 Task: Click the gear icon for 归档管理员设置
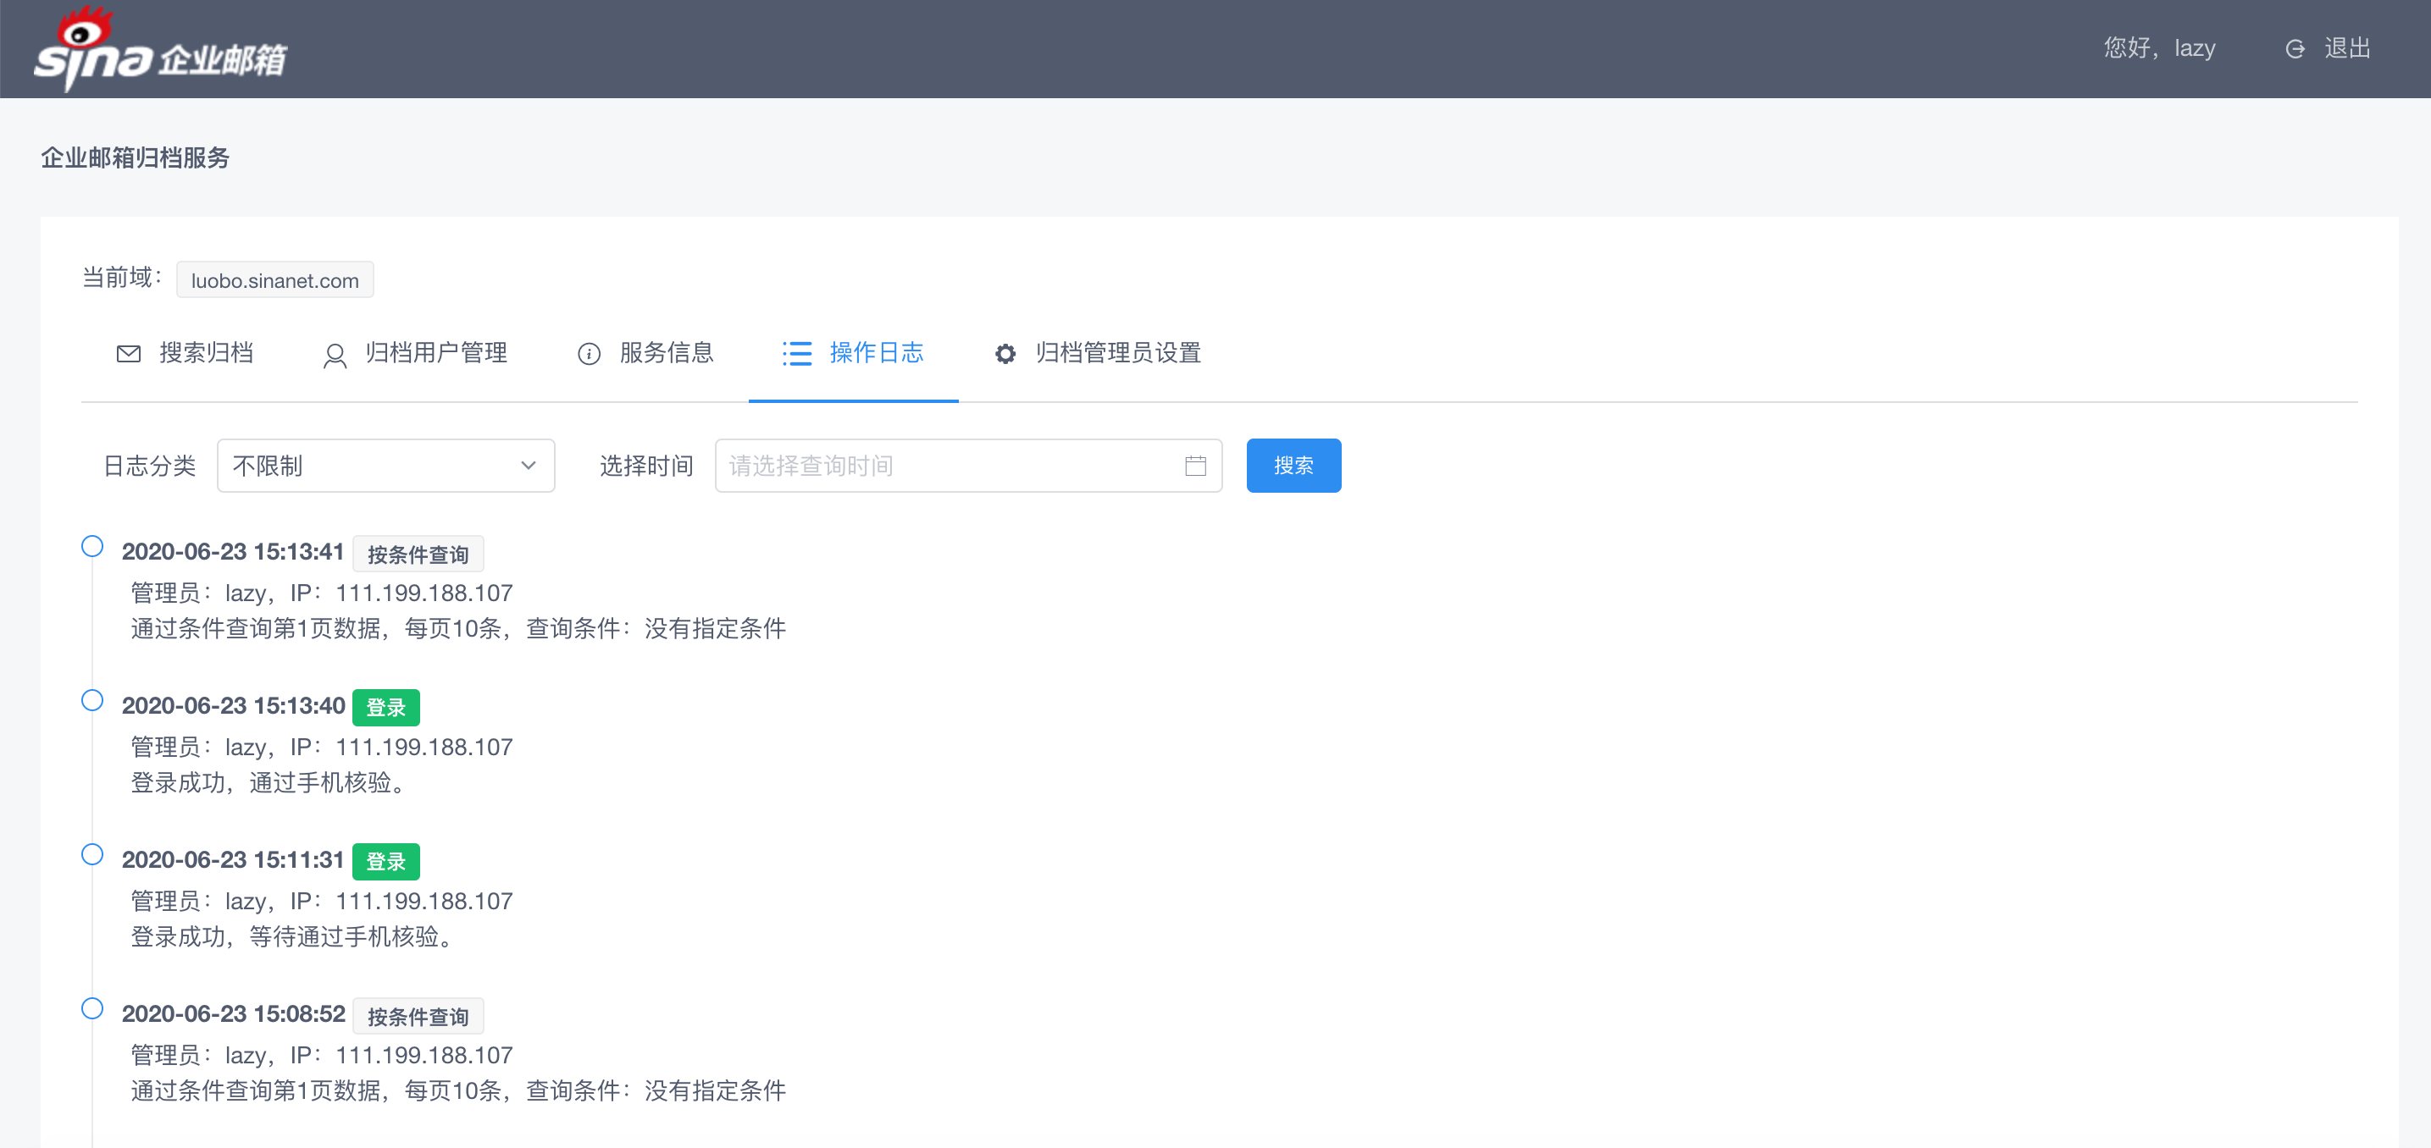click(1005, 354)
